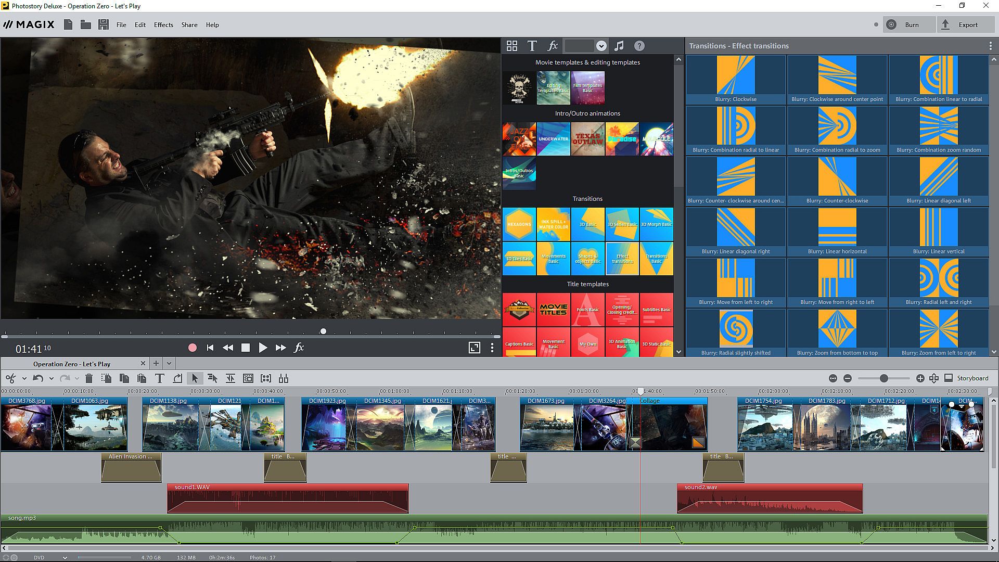Rotate object with the rotate icon
This screenshot has height=562, width=999.
coord(177,378)
